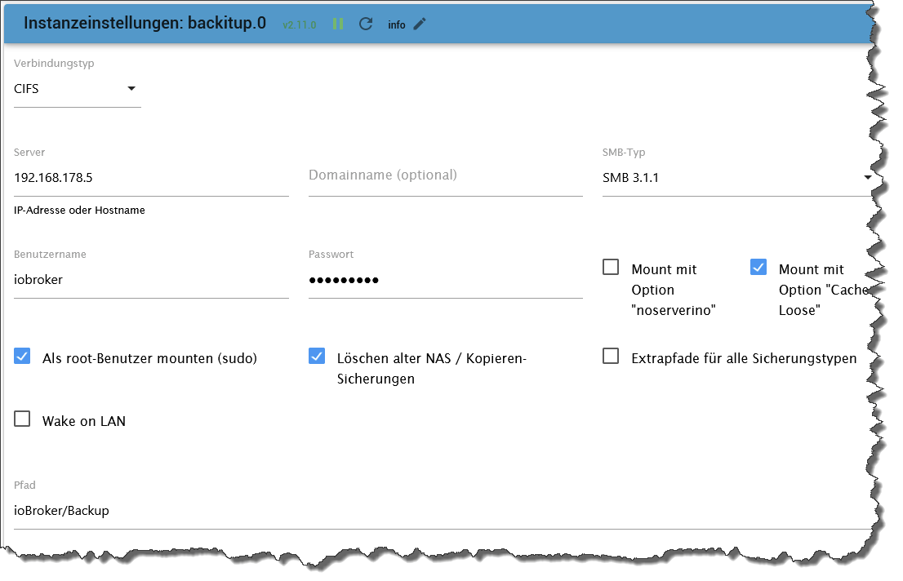Enable Extrapfade für alle Sicherungstypen
Image resolution: width=903 pixels, height=581 pixels.
[611, 357]
